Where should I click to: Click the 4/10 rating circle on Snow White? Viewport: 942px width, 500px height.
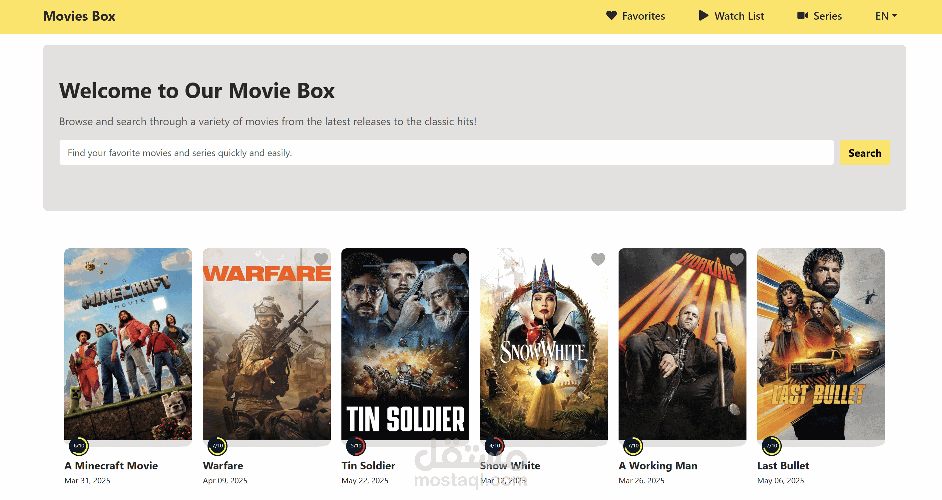pos(494,445)
